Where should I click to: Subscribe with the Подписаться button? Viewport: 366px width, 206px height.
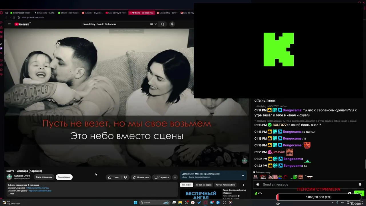[x=64, y=177]
